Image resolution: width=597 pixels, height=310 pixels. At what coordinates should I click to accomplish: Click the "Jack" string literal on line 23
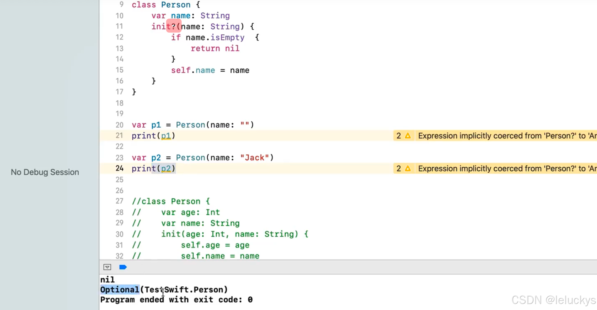tap(254, 158)
